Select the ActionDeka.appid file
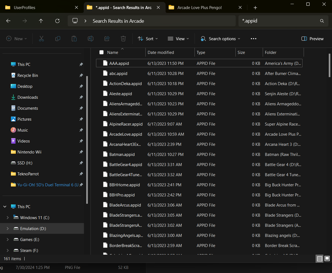Image resolution: width=332 pixels, height=273 pixels. point(199,83)
